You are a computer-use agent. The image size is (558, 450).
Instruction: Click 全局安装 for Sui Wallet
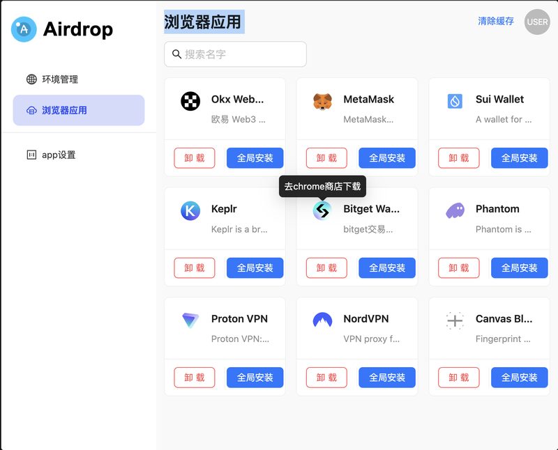coord(520,158)
